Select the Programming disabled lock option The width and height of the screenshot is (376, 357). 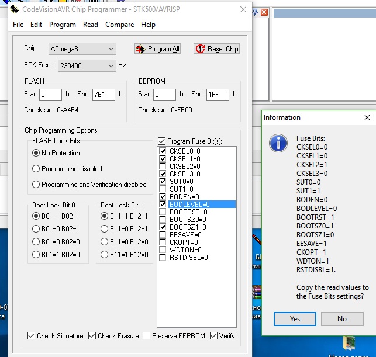pyautogui.click(x=36, y=169)
